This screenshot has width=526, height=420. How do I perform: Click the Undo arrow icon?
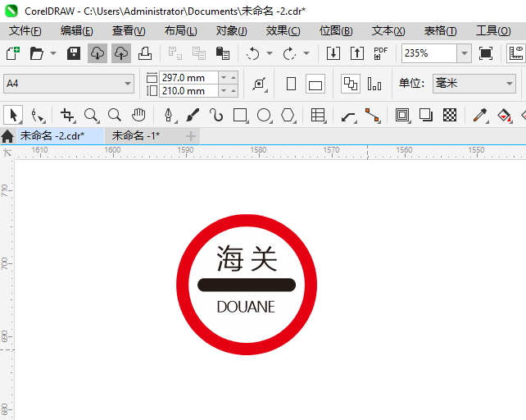coord(252,53)
